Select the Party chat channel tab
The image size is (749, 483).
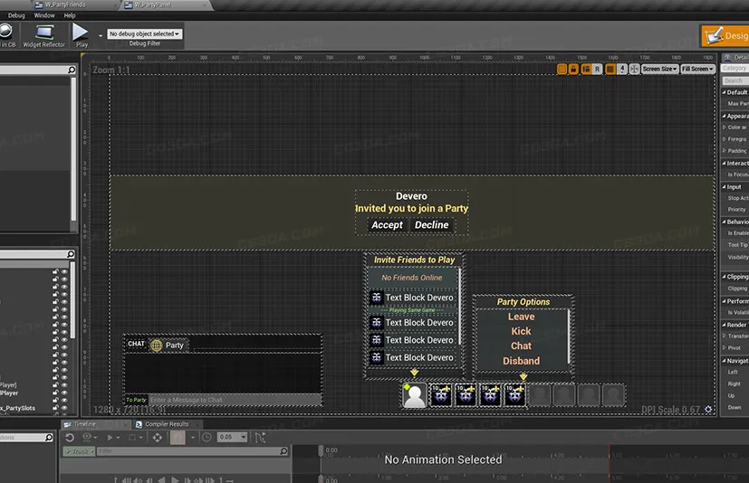(x=169, y=346)
